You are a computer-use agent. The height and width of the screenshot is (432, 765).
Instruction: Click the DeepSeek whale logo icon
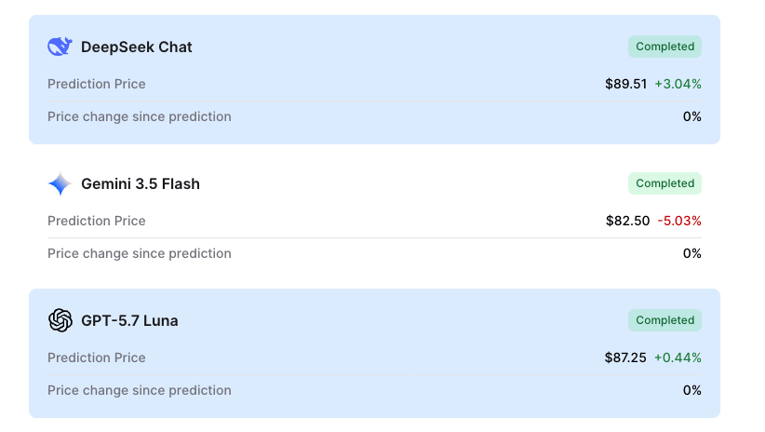point(60,47)
